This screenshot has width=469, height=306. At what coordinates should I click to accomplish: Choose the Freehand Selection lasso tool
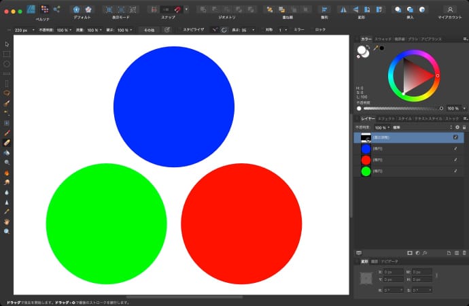[7, 92]
